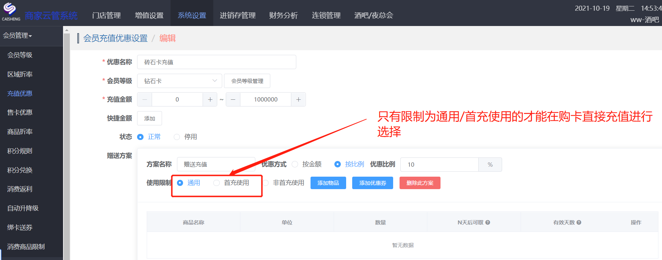The image size is (662, 260).
Task: Go to 售卡优惠 in the sidebar
Action: pyautogui.click(x=20, y=112)
